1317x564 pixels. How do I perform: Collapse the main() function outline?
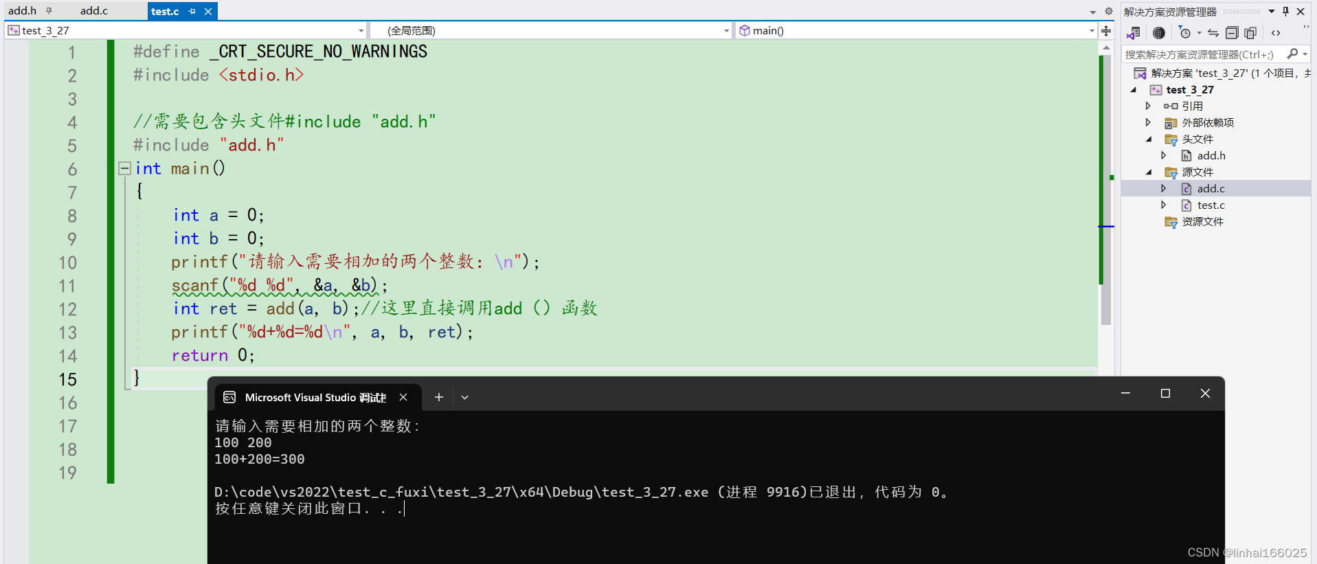pos(124,168)
